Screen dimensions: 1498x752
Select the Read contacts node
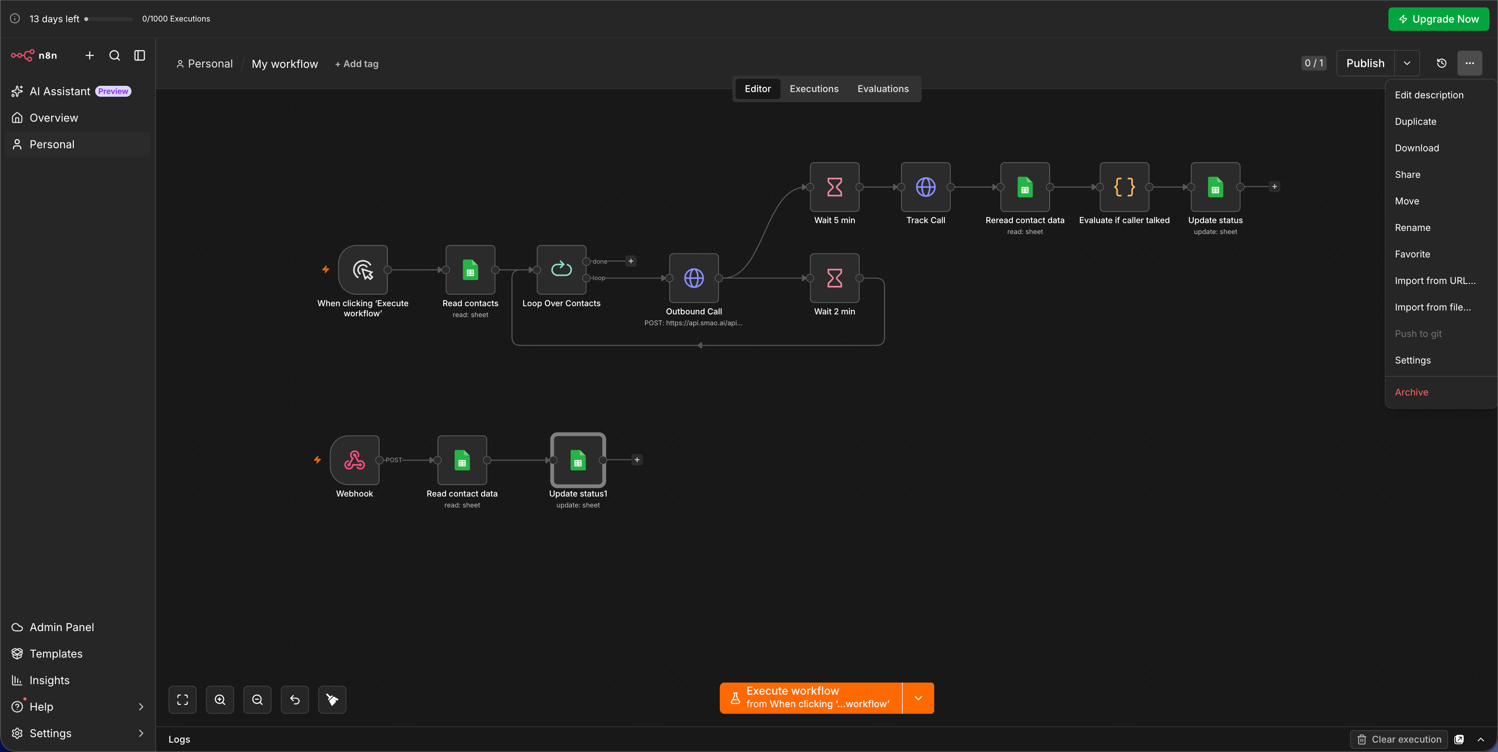point(470,270)
